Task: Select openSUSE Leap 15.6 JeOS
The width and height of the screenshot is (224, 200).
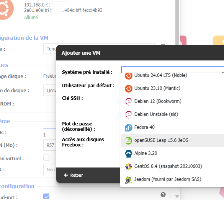Action: point(172,140)
